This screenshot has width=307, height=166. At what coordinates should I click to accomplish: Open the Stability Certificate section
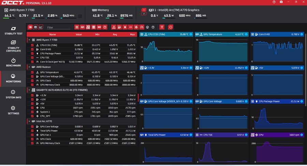click(13, 46)
